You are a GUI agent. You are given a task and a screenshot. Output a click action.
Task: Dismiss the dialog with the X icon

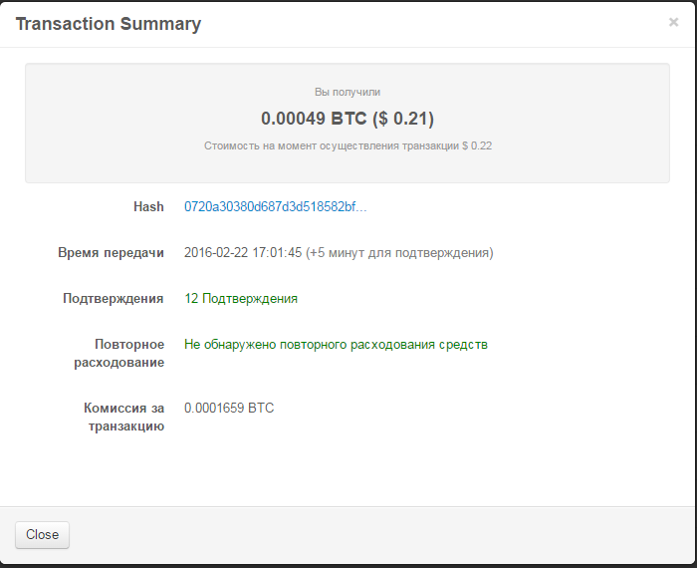click(673, 22)
